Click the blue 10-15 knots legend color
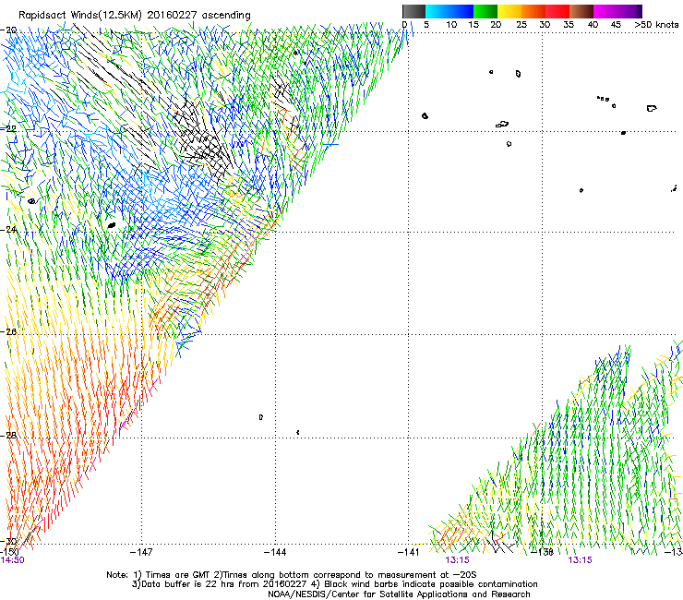 tap(461, 11)
